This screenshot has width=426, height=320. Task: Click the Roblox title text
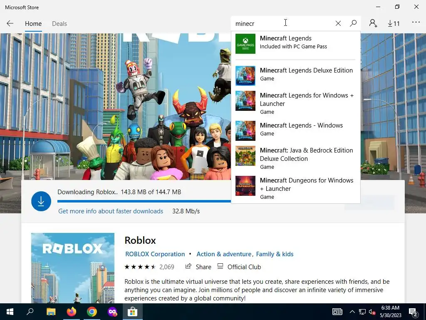point(140,240)
